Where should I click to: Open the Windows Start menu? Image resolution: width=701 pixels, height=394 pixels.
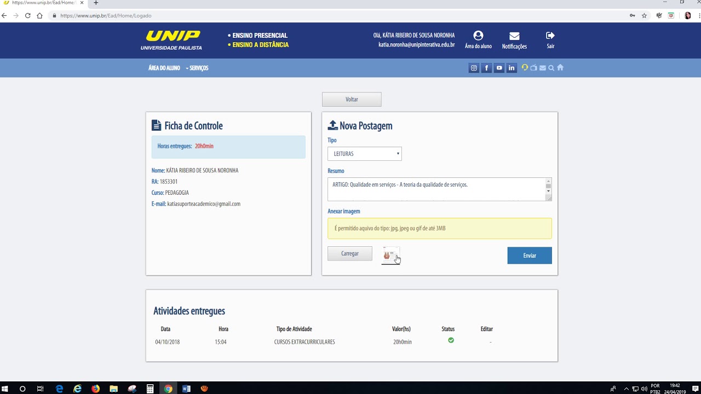pos(5,389)
